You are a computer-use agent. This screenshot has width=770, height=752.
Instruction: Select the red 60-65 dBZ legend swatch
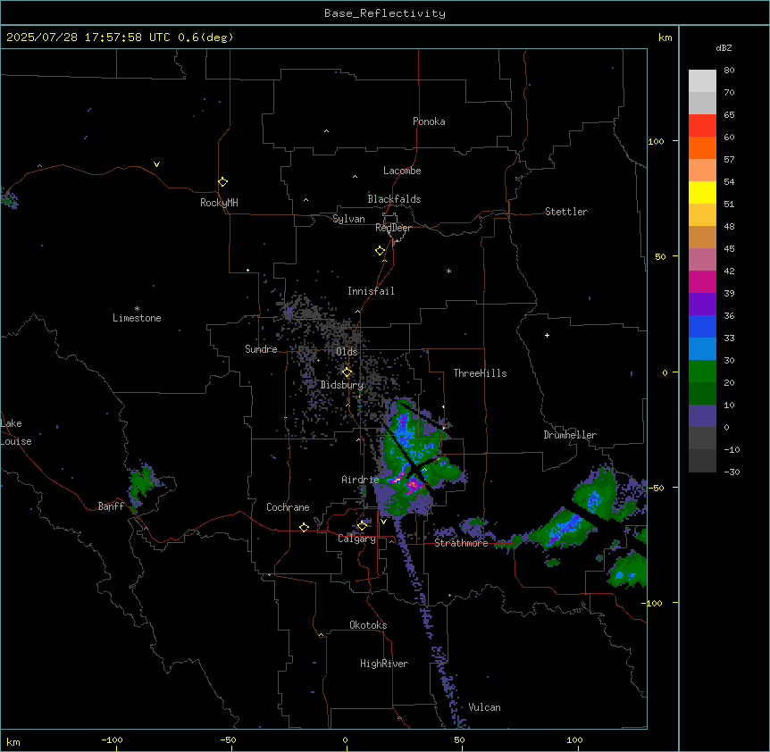(702, 125)
